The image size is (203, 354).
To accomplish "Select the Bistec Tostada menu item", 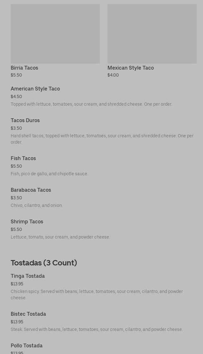I will coord(28,314).
